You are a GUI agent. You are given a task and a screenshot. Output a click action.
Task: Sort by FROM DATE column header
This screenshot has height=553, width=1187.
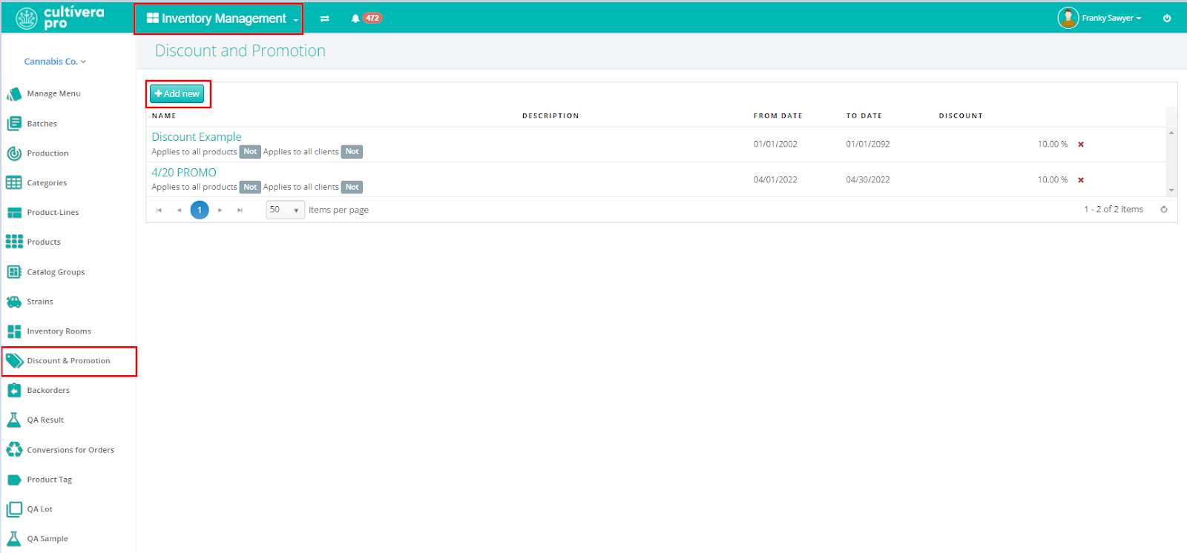point(778,116)
